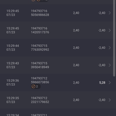Image resolution: width=116 pixels, height=116 pixels.
Task: Expand the entry with ID ending 1420517376
Action: point(110,30)
